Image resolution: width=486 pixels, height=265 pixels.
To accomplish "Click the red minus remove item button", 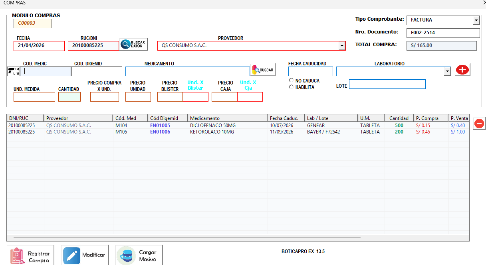I will click(x=480, y=124).
